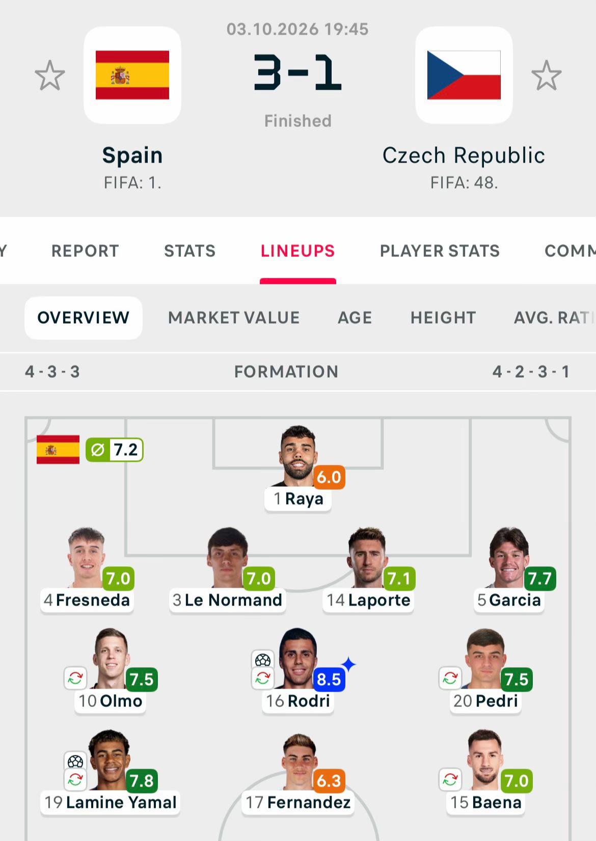The height and width of the screenshot is (841, 596).
Task: Open the PLAYER STATS tab
Action: click(x=440, y=251)
